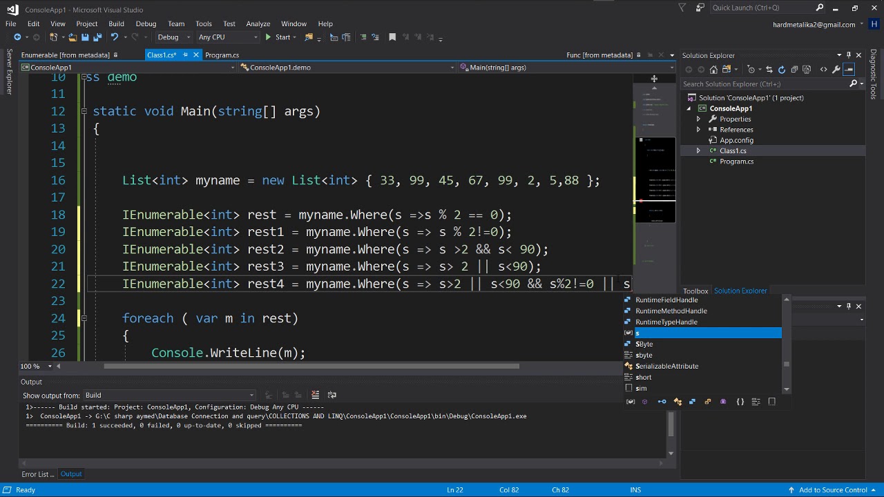Open the Main(string[] args) member dropdown

tap(566, 68)
